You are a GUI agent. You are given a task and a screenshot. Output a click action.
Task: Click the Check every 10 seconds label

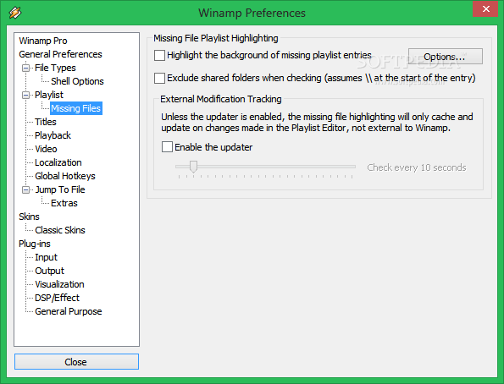[x=417, y=167]
